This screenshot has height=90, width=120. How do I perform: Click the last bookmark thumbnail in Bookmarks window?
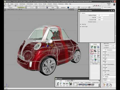click(x=92, y=84)
